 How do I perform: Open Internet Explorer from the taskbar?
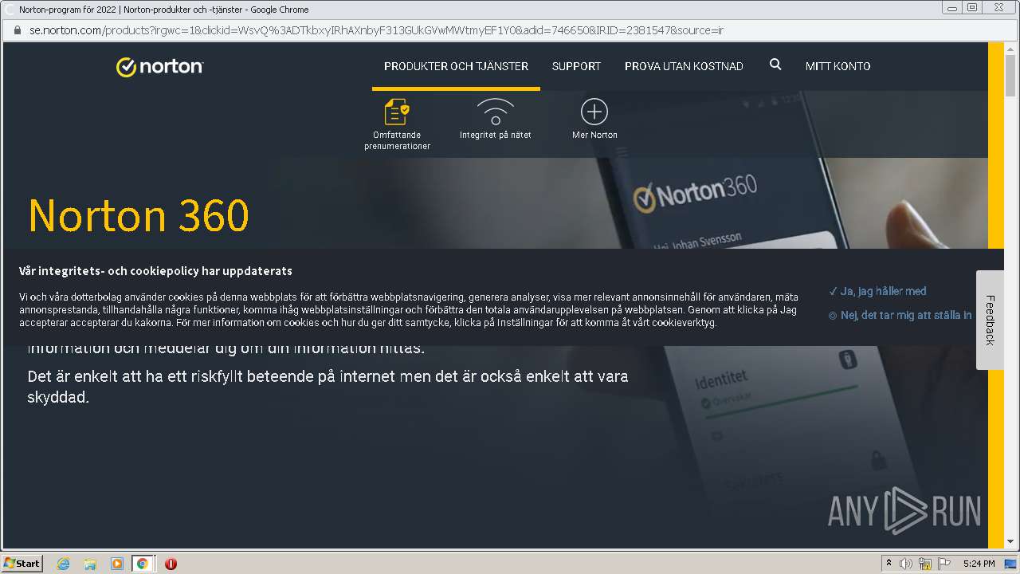(x=63, y=564)
